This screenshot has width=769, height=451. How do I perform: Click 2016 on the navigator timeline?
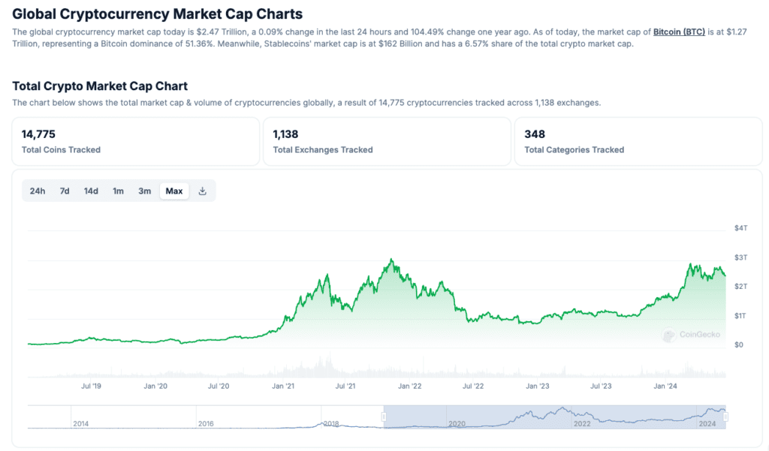tap(206, 423)
